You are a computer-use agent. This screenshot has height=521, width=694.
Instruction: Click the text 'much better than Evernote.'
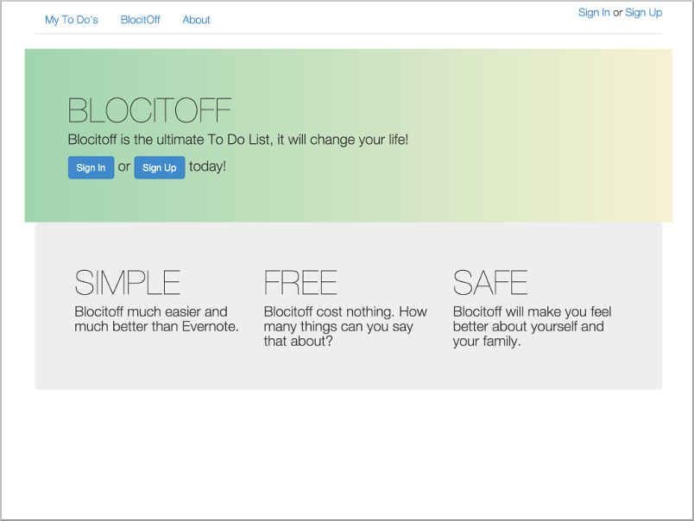coord(157,326)
